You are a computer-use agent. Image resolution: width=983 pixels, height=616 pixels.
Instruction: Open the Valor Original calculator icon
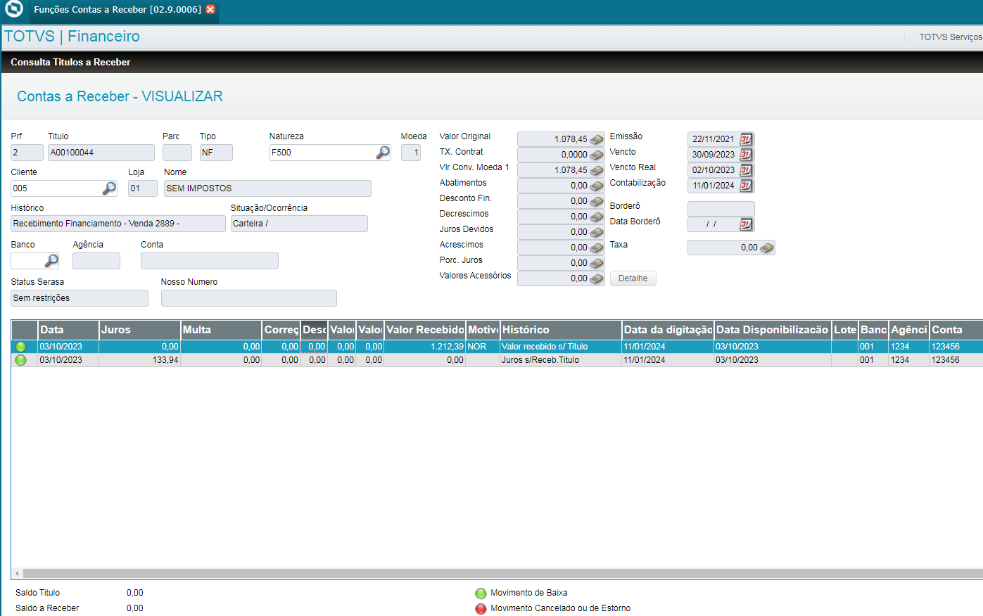tap(597, 139)
